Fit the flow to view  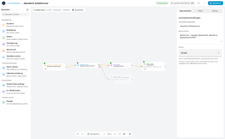pyautogui.click(x=120, y=134)
